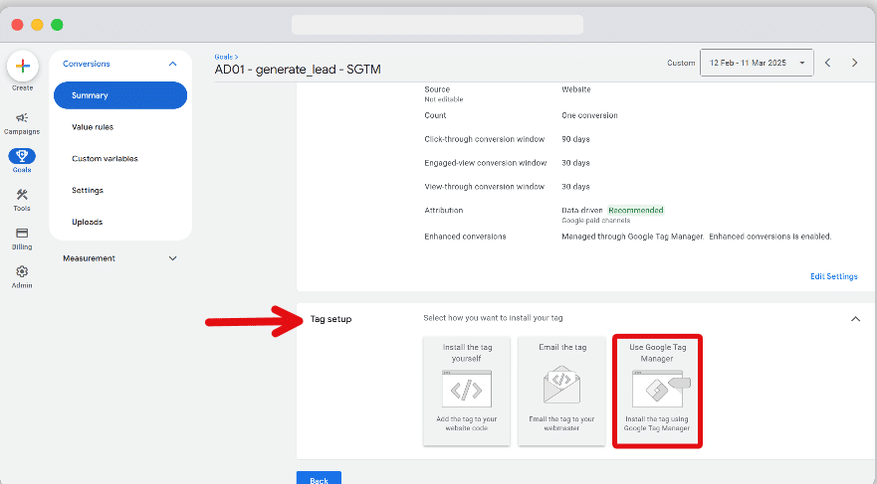
Task: Click the 'Tag setup' heading
Action: coord(330,319)
